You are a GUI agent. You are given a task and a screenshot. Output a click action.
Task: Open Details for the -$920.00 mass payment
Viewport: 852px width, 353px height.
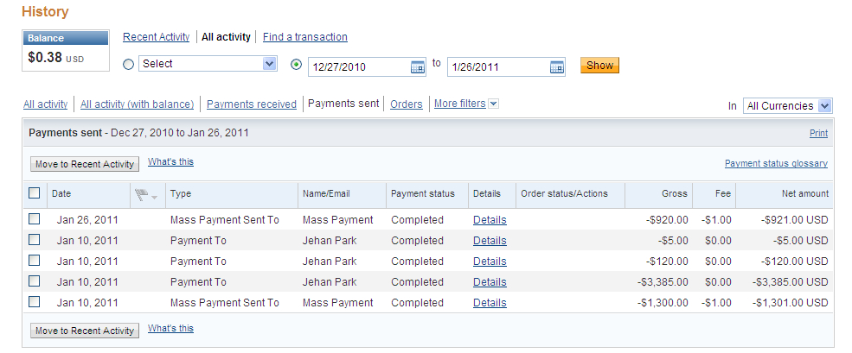coord(490,220)
